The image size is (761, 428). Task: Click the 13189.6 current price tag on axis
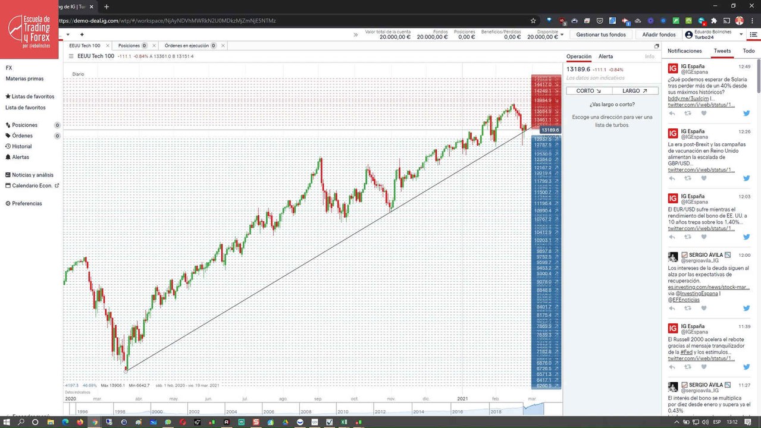click(550, 130)
